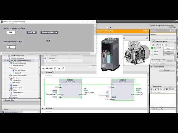Collapse Network 1 in the editor
This screenshot has height=133, width=178.
[42, 72]
